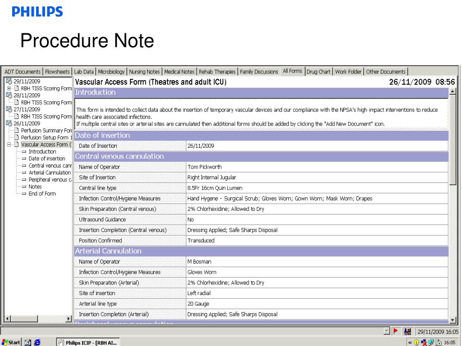Image resolution: width=462 pixels, height=346 pixels.
Task: Open the Flowsheets tab
Action: coord(57,72)
